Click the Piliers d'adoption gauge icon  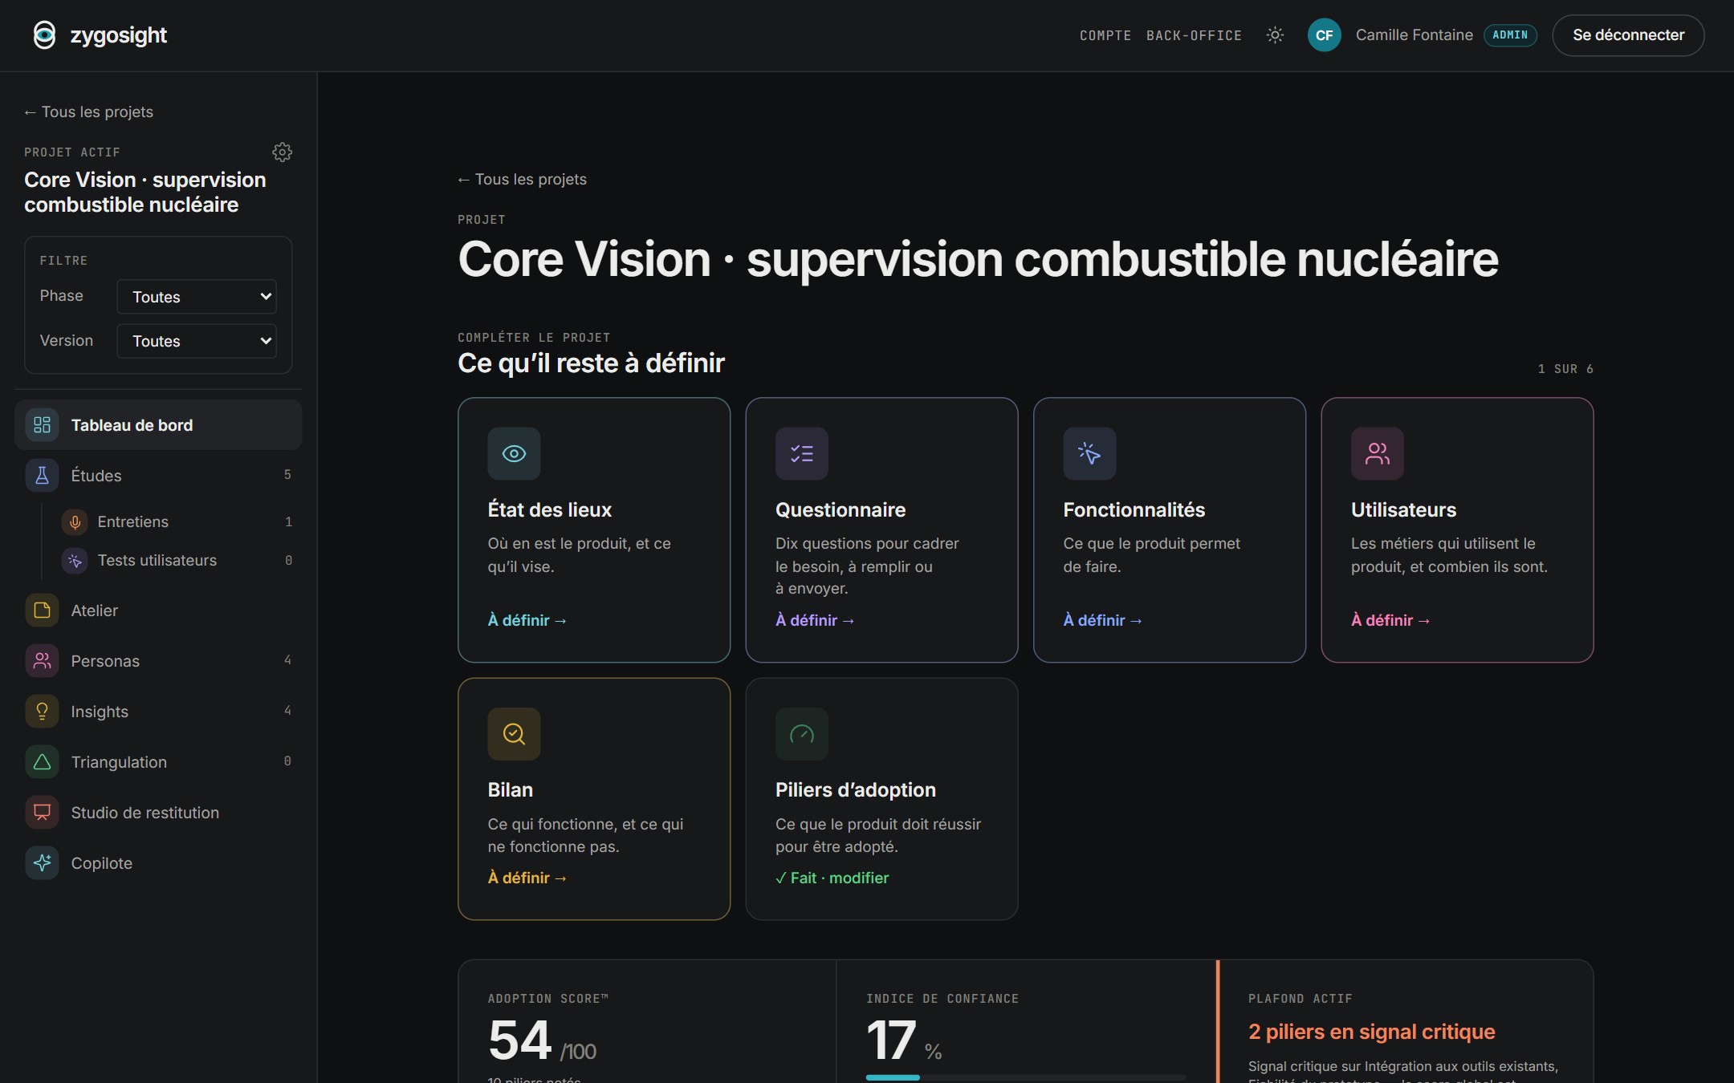click(x=802, y=734)
